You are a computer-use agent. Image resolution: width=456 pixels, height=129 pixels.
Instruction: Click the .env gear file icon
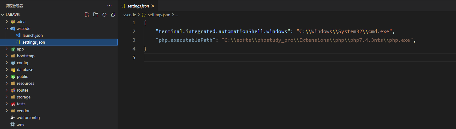click(13, 124)
